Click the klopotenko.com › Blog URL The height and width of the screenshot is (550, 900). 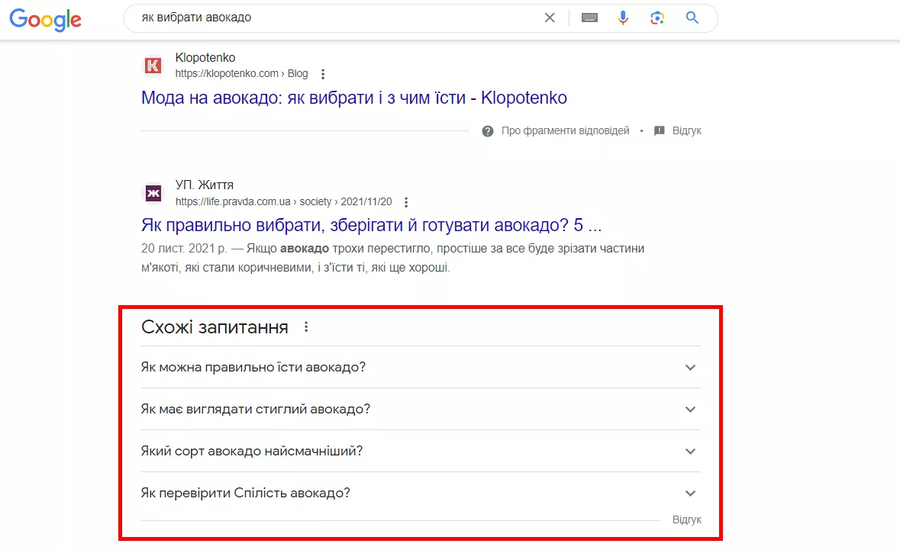point(242,73)
